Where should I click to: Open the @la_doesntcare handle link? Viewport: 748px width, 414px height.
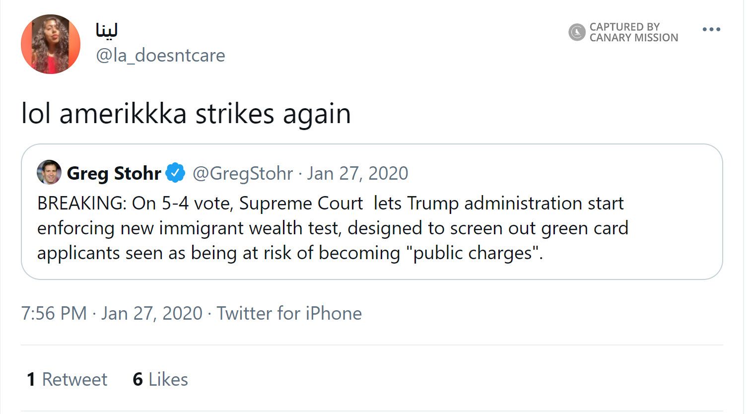160,55
